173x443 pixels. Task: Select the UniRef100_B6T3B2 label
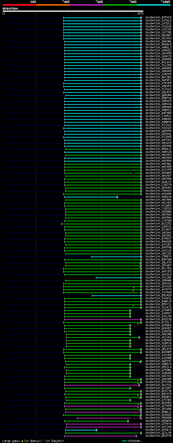(x=158, y=77)
